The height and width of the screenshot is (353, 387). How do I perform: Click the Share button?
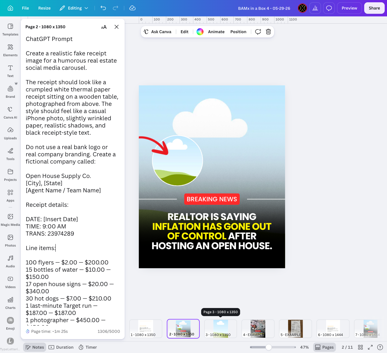tap(374, 8)
